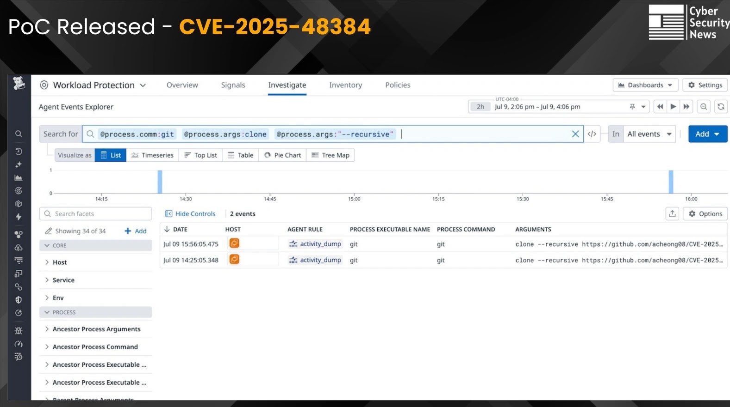Open the gauge Metrics sidebar icon
This screenshot has height=407, width=730.
(x=19, y=344)
